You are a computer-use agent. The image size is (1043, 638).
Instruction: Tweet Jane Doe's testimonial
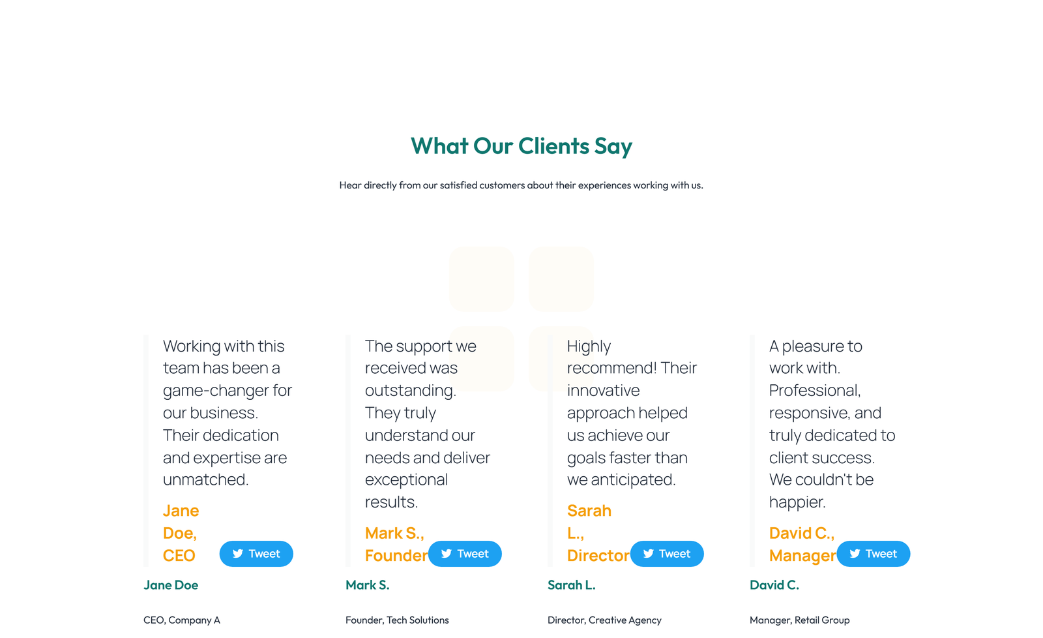click(x=256, y=553)
